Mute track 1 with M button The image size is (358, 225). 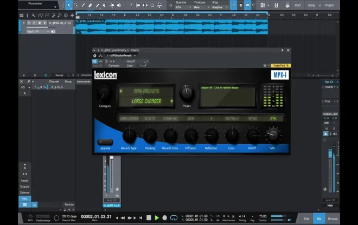click(x=29, y=23)
